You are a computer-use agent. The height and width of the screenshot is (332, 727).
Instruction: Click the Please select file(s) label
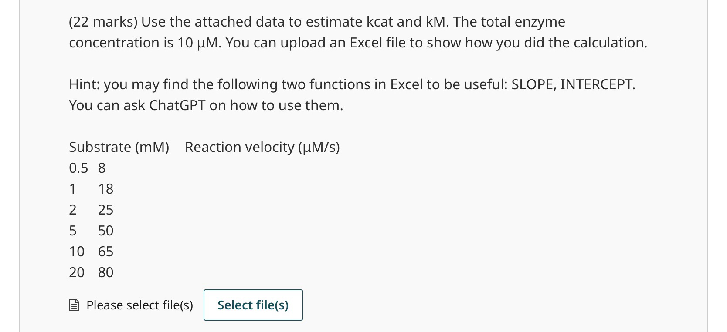pos(139,305)
